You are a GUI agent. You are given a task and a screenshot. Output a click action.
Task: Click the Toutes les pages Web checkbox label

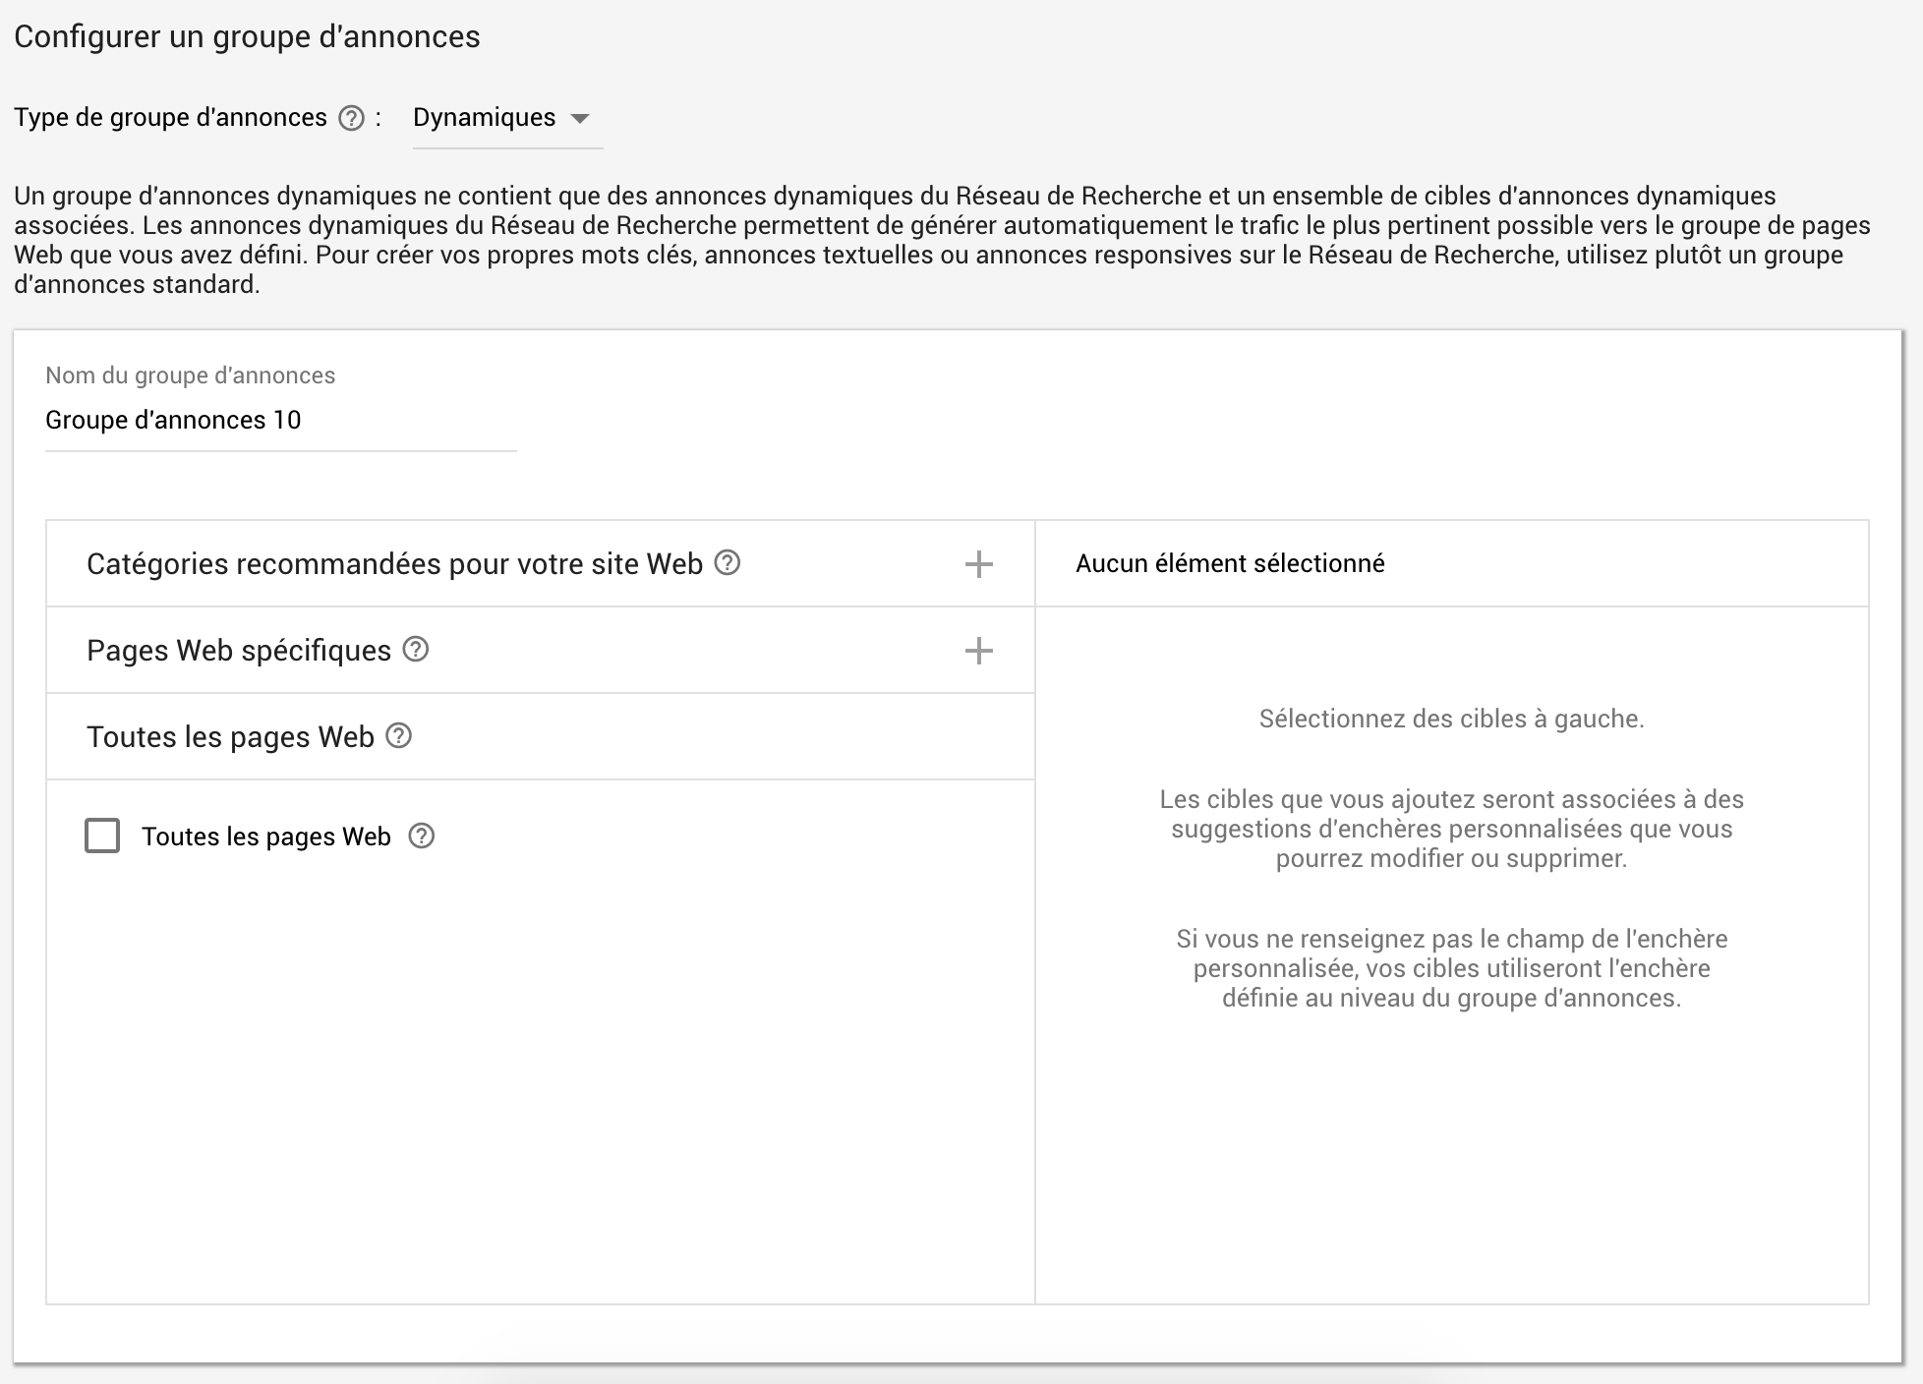266,836
